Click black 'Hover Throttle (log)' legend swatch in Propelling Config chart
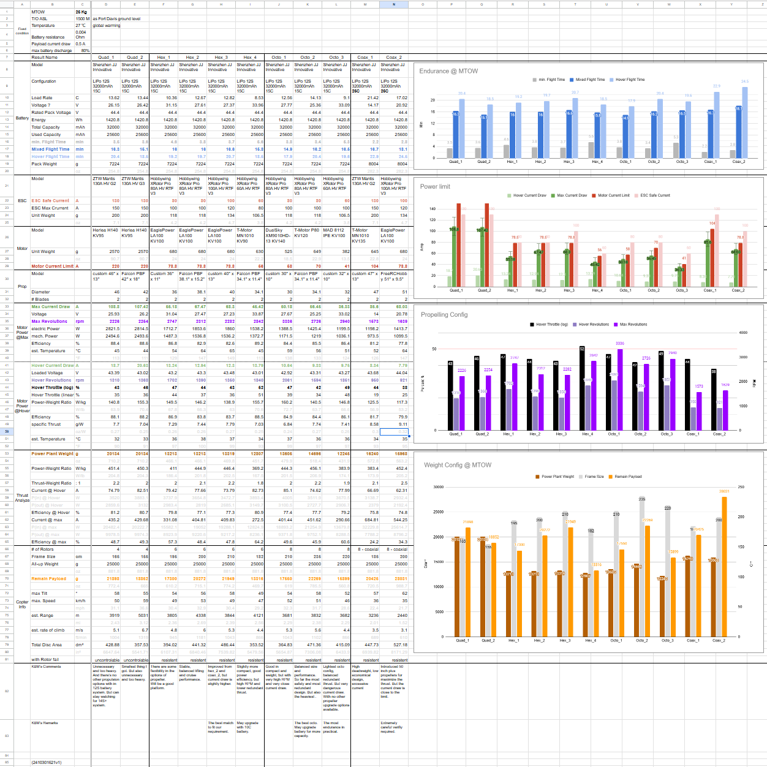The width and height of the screenshot is (767, 767). 532,325
